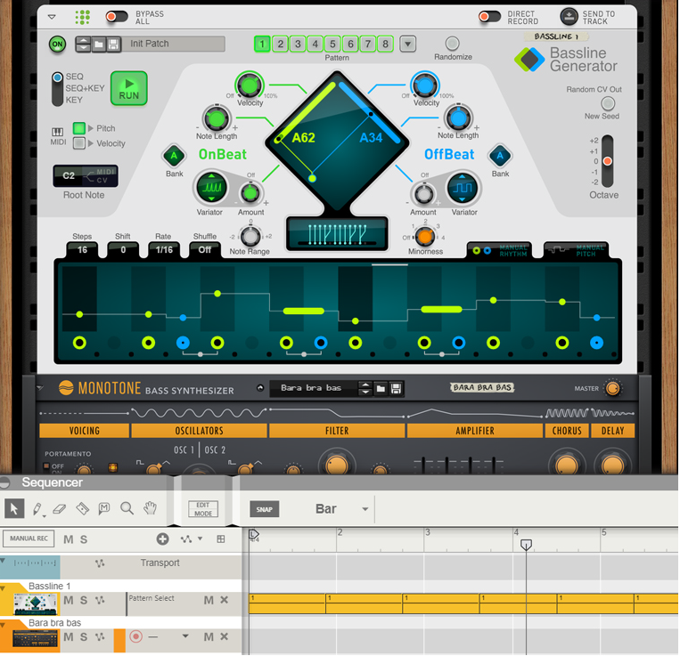Turn off the Bassline Generator ON button
The image size is (680, 656).
58,44
